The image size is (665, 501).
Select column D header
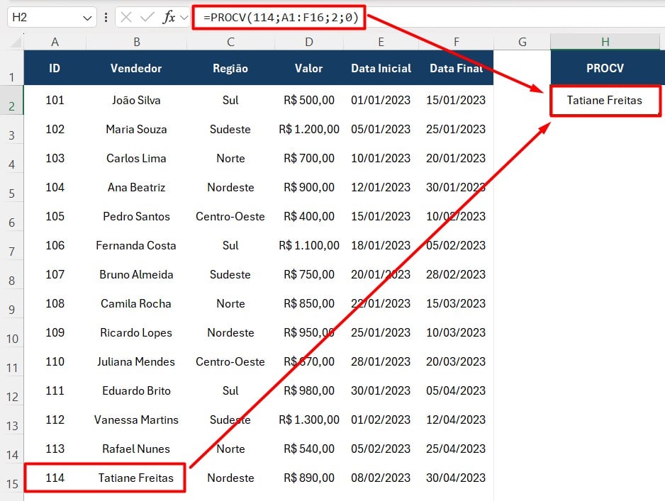tap(309, 42)
